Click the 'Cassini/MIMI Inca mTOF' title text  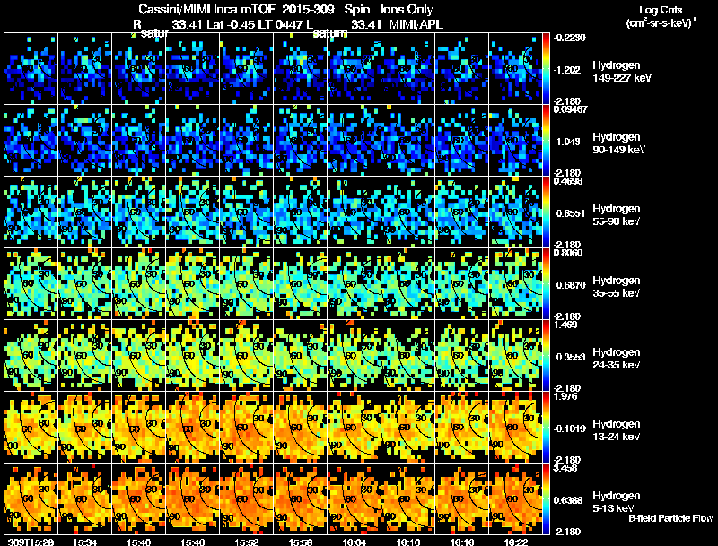pos(207,10)
